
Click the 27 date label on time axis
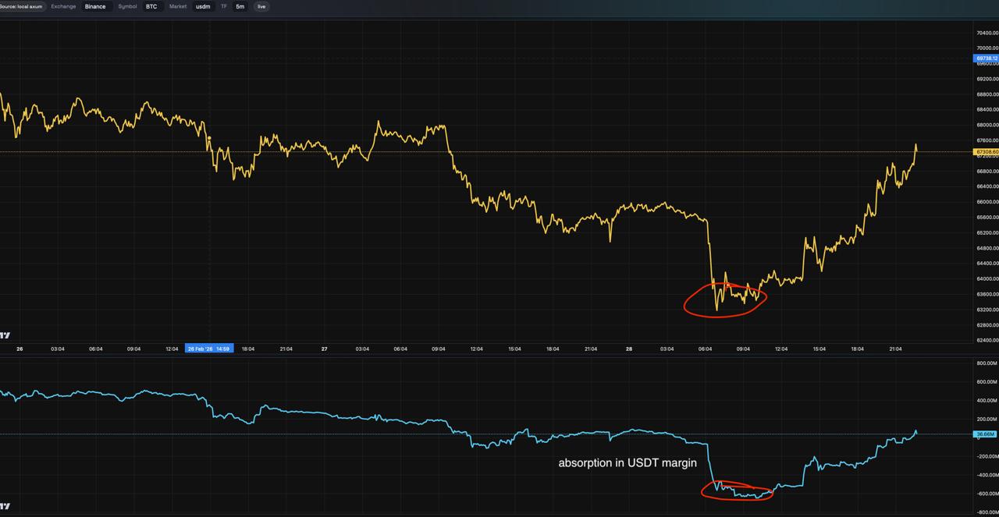[x=324, y=349]
